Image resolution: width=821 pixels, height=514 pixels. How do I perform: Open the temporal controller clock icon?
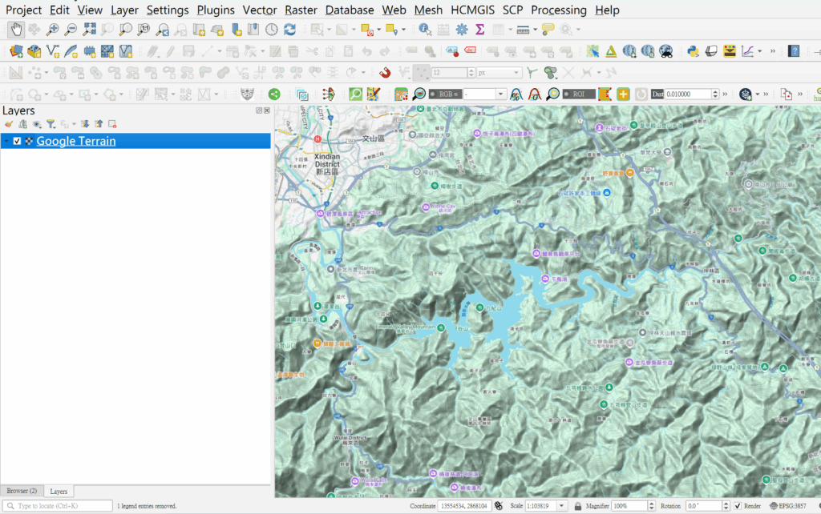click(271, 30)
